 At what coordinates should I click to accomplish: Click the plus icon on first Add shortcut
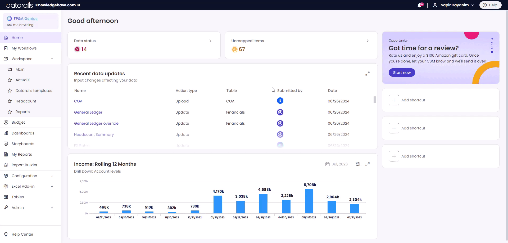(x=394, y=100)
